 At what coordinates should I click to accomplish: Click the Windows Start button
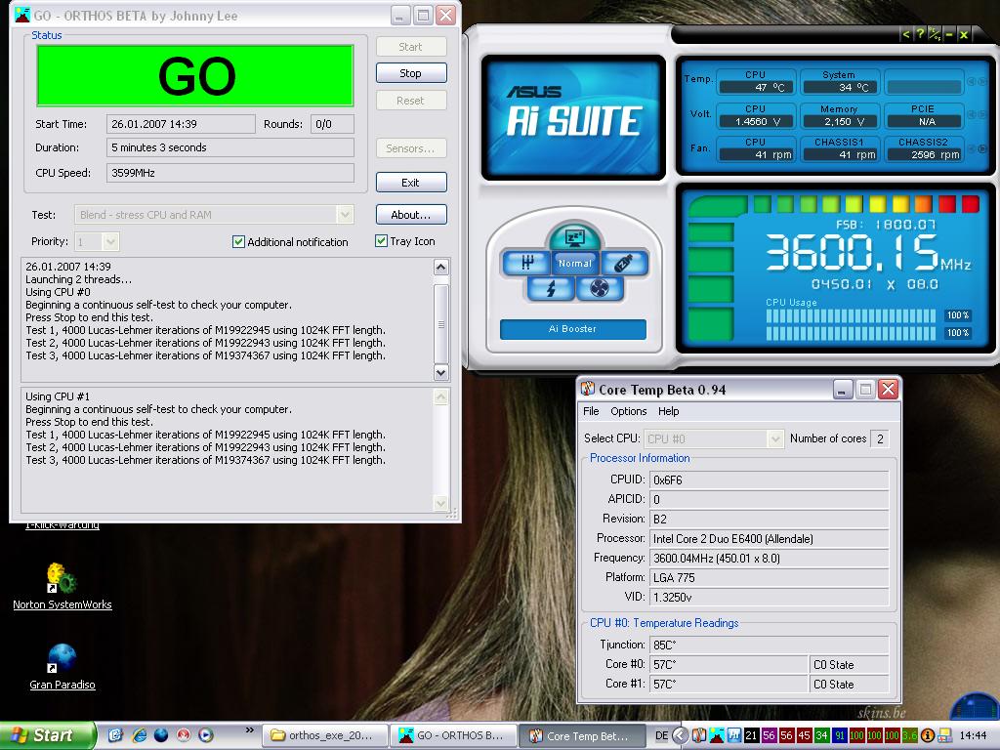[47, 735]
